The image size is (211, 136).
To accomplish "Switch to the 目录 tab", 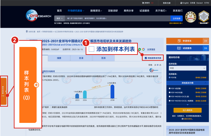I will pyautogui.click(x=81, y=58).
